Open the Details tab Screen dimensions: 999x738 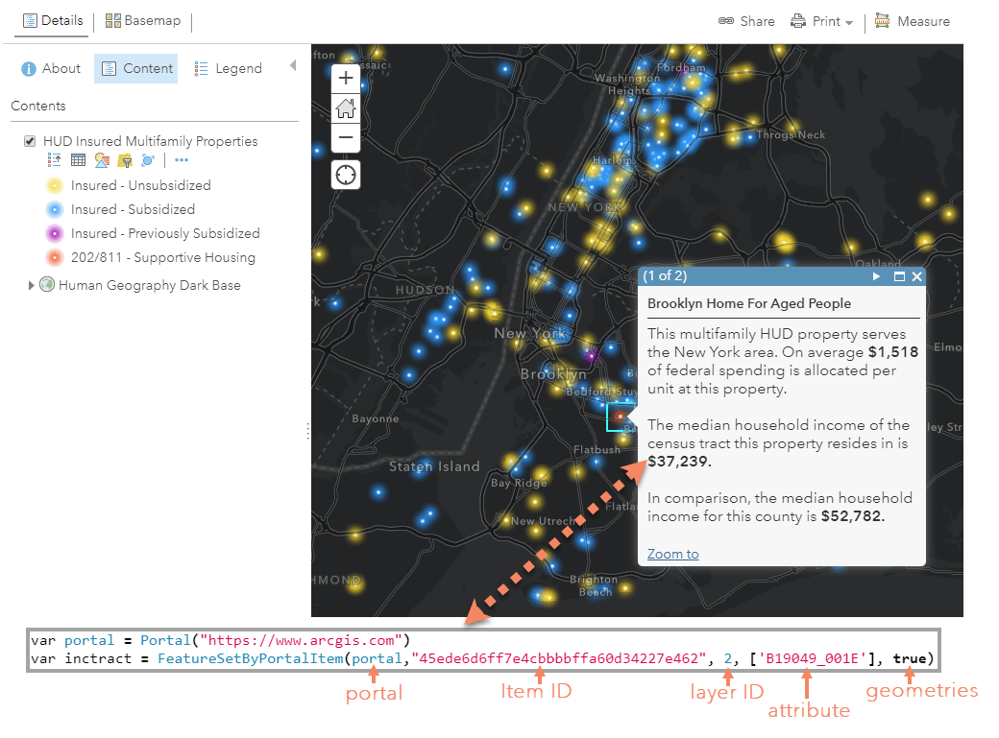[54, 20]
